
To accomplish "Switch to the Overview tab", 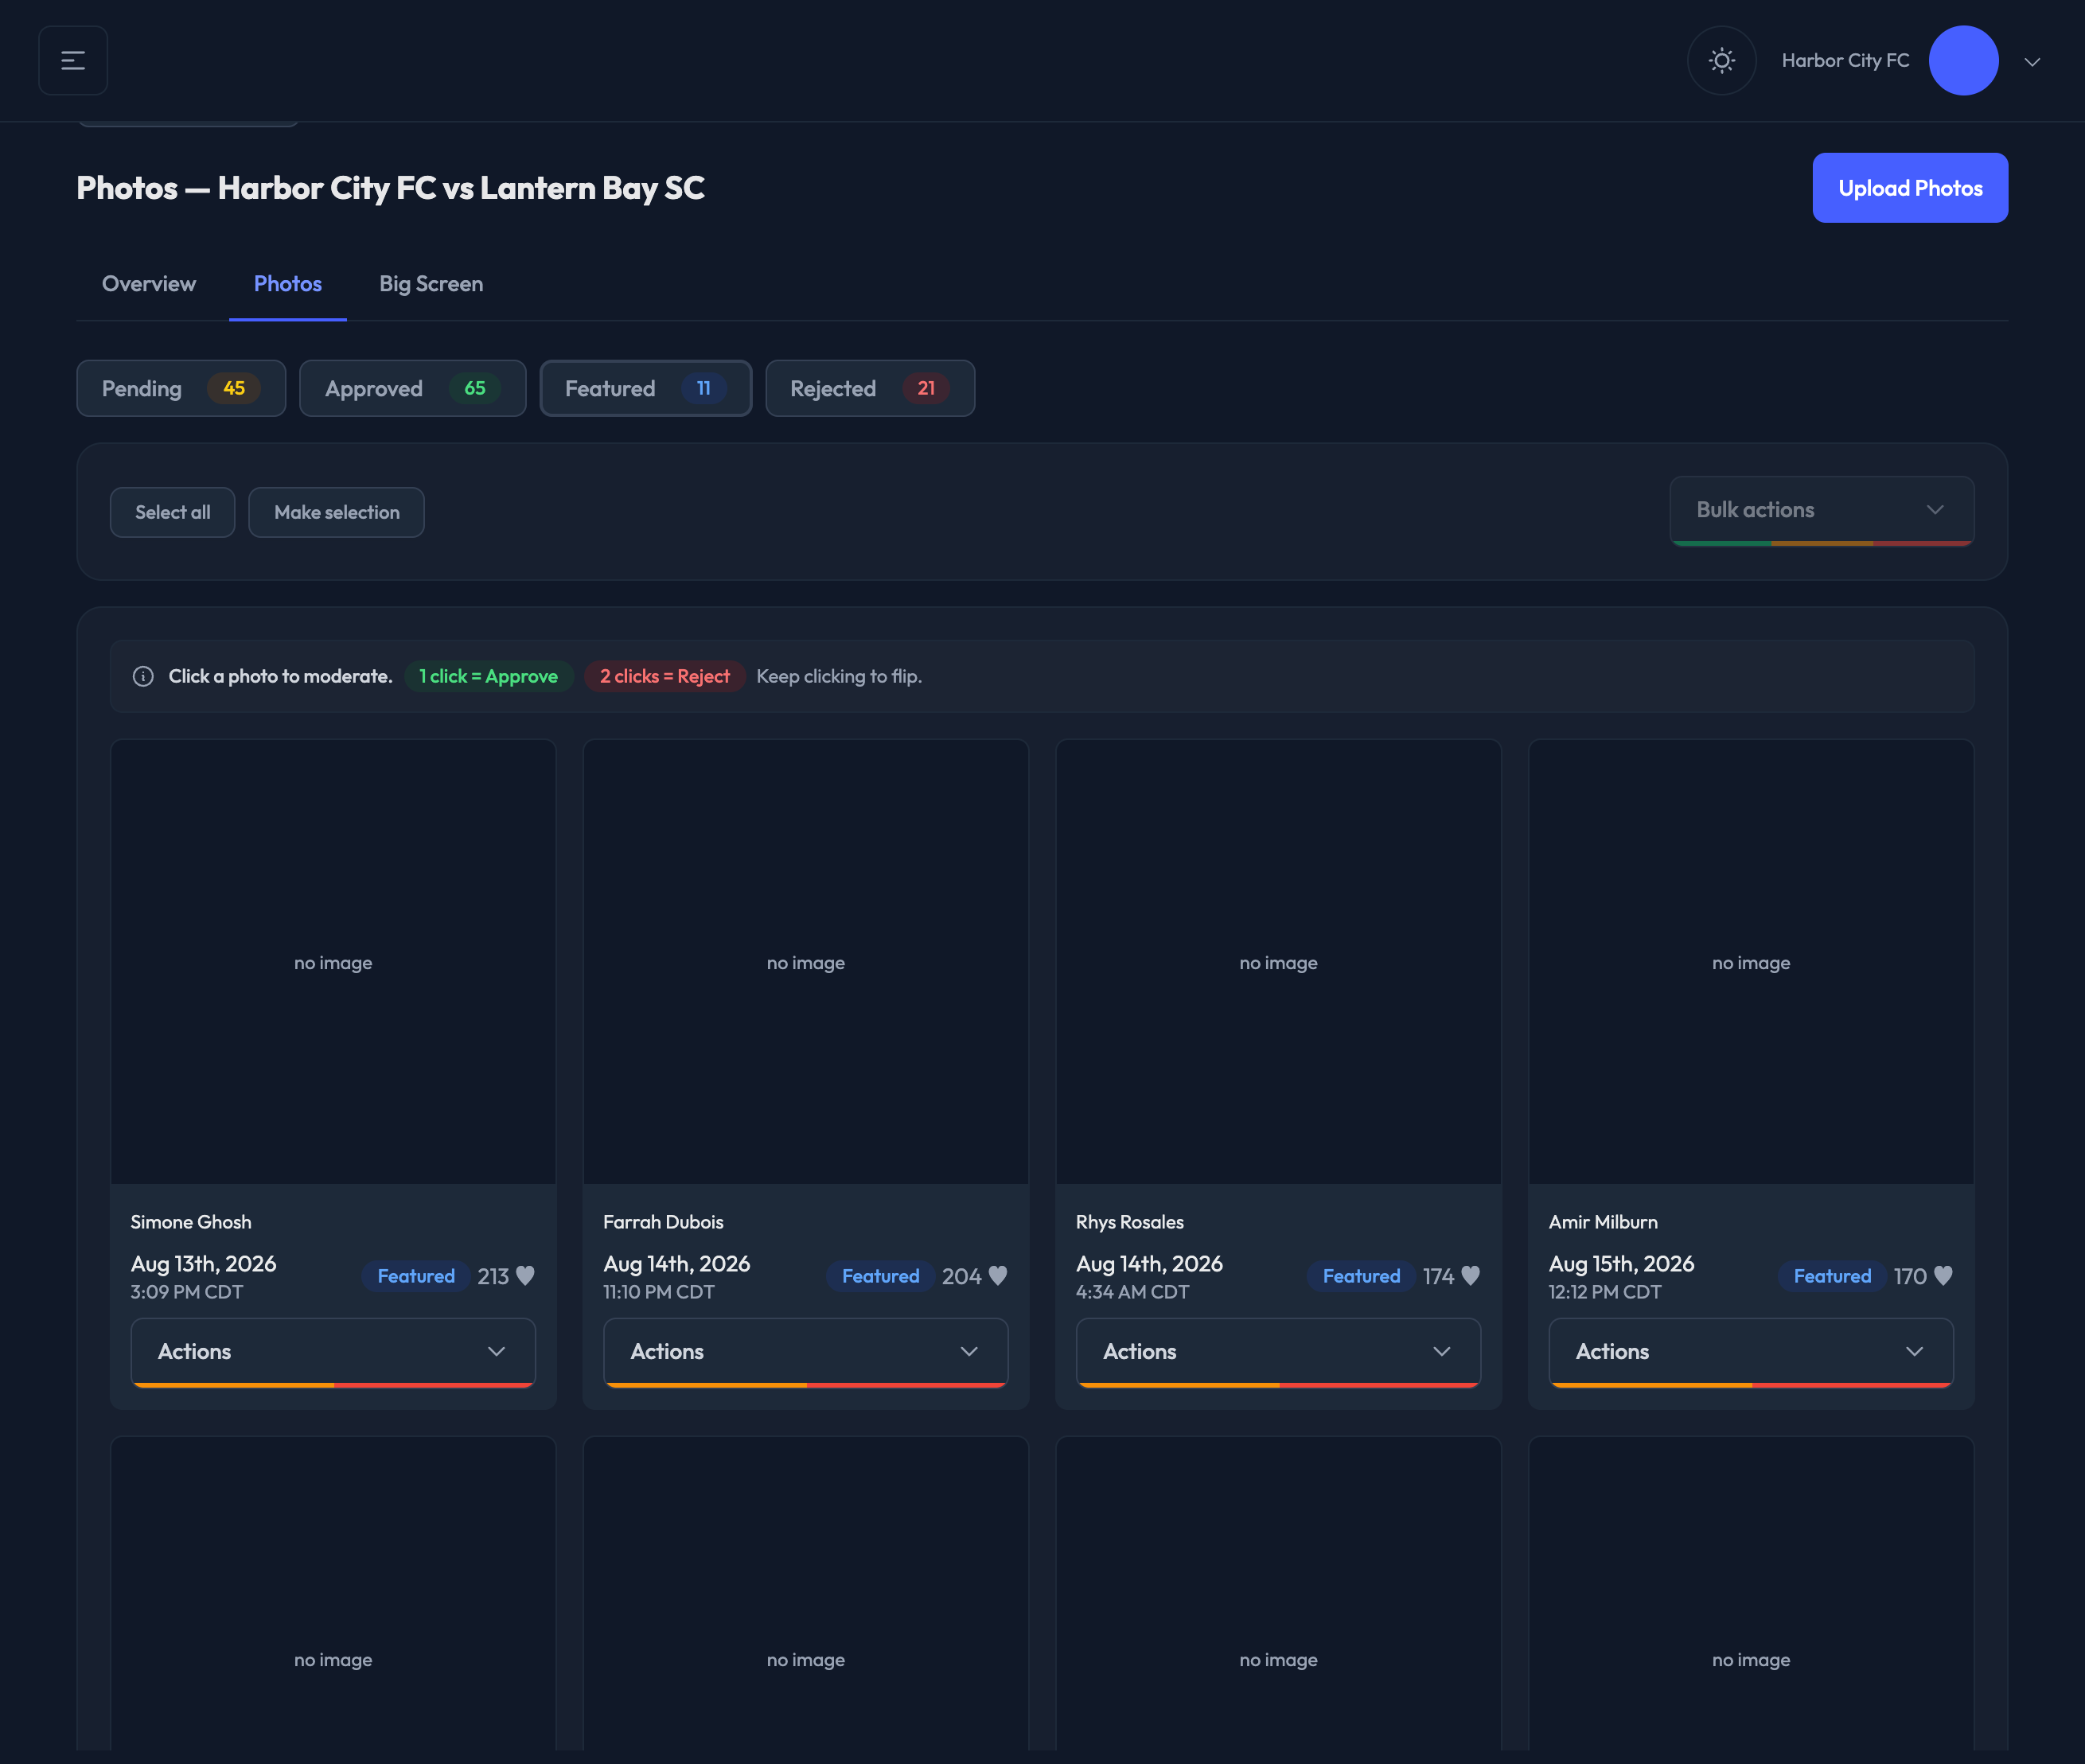I will [x=149, y=284].
